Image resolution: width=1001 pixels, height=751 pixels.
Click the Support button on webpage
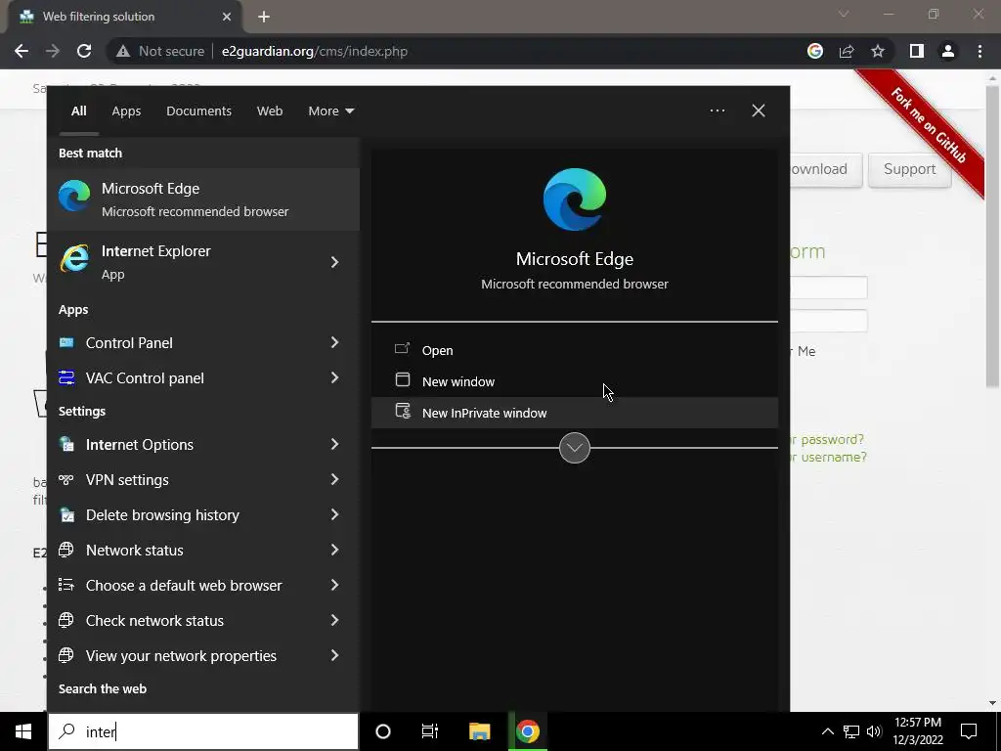910,169
